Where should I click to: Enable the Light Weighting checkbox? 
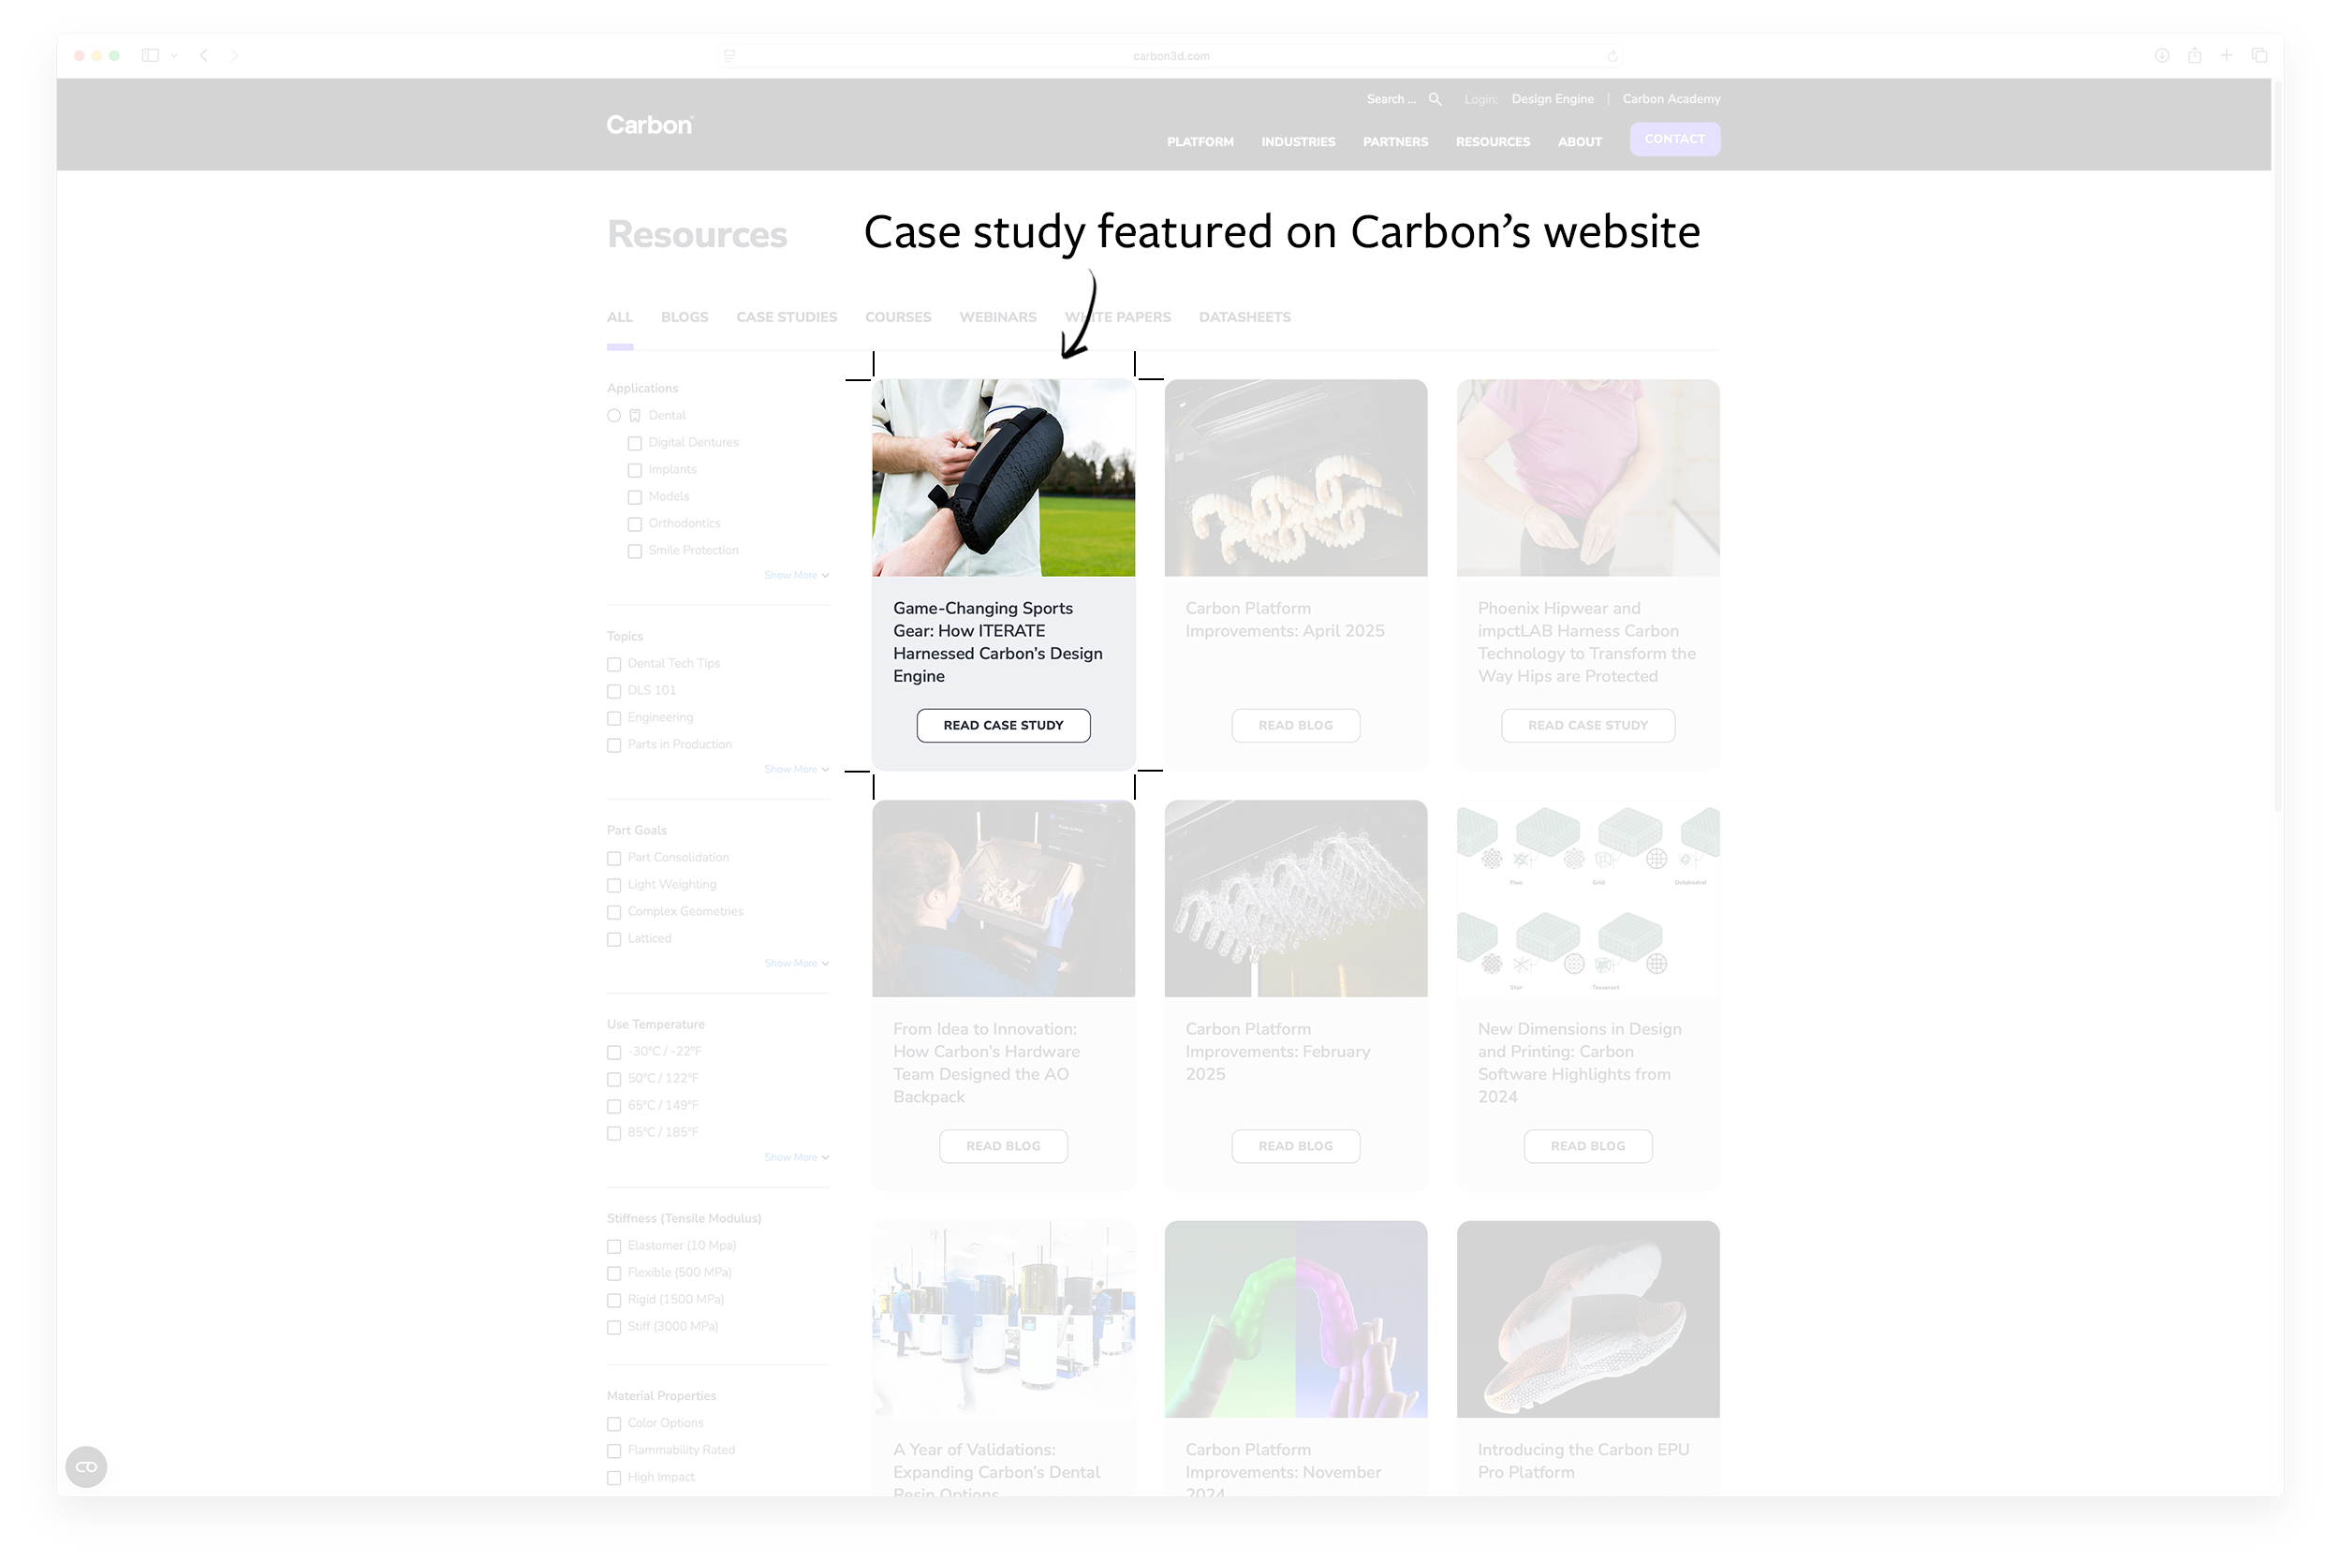tap(614, 885)
